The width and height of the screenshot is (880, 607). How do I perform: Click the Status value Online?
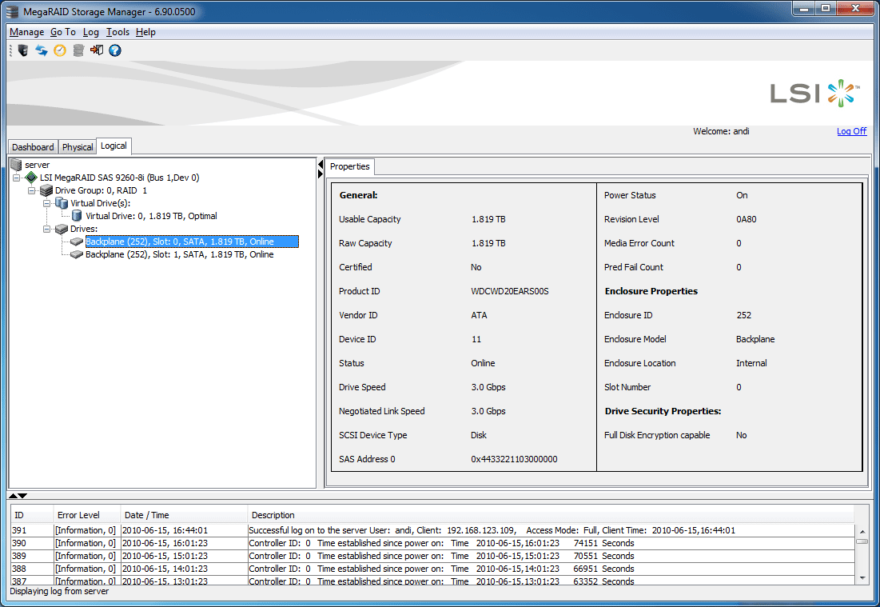coord(483,363)
